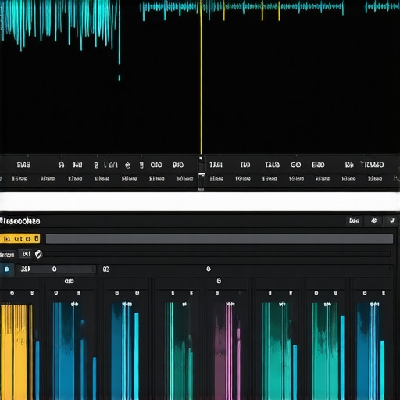This screenshot has height=400, width=400.
Task: Click left small icon on the fourth channel strip
Action: tap(173, 293)
